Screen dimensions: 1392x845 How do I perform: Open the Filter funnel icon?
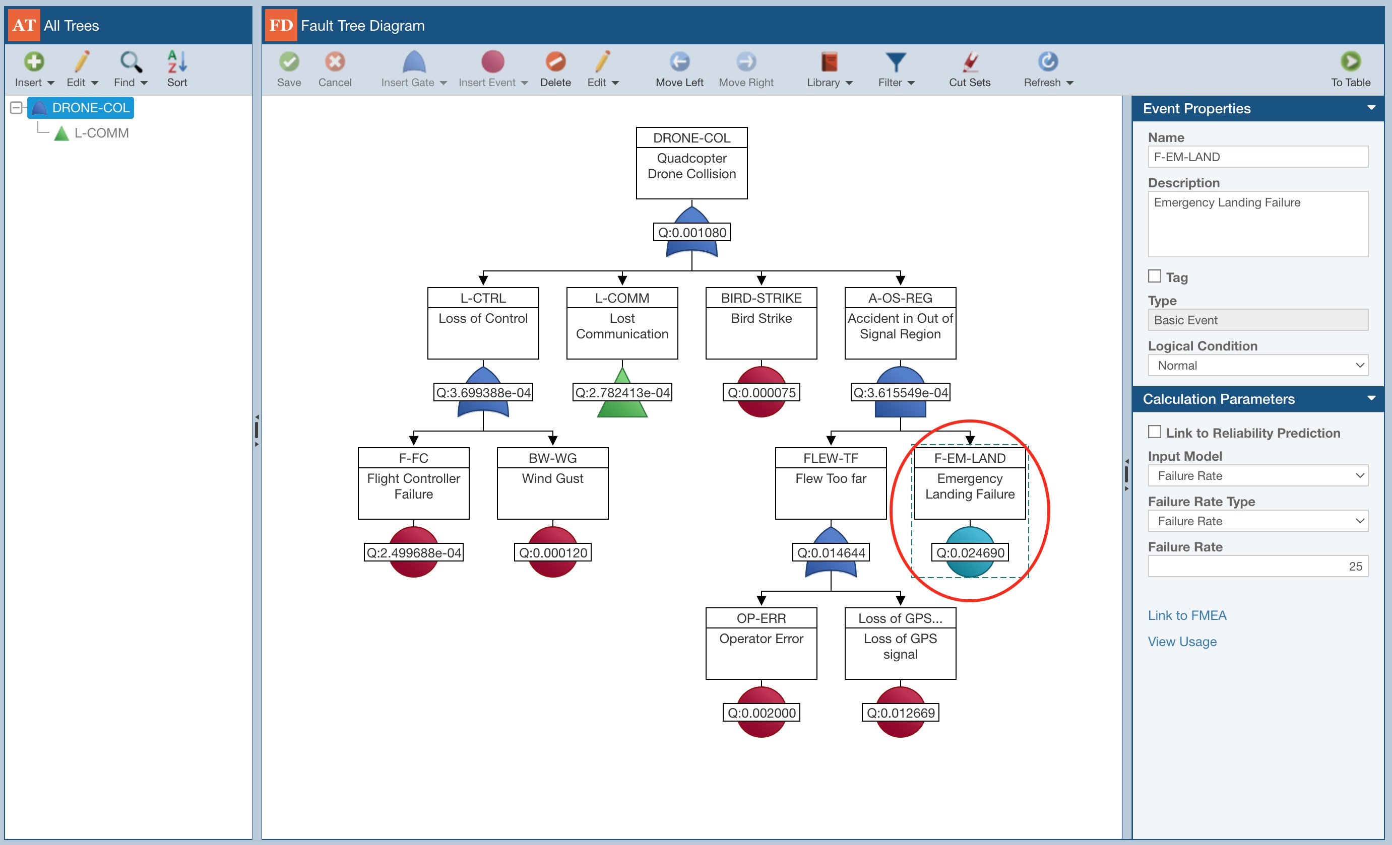coord(896,62)
